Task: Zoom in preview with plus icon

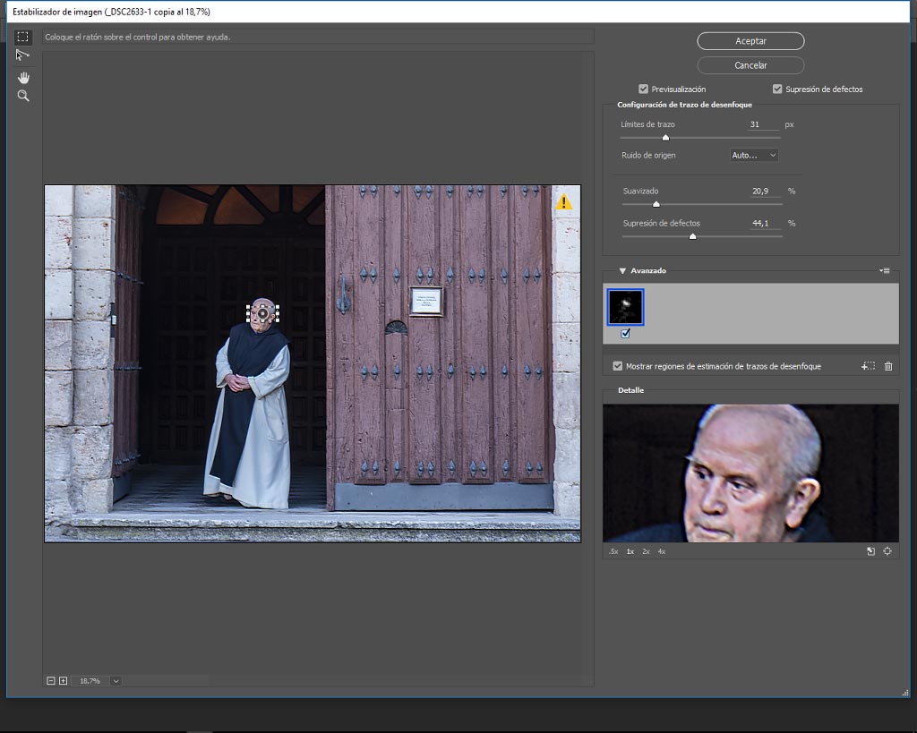Action: [64, 681]
